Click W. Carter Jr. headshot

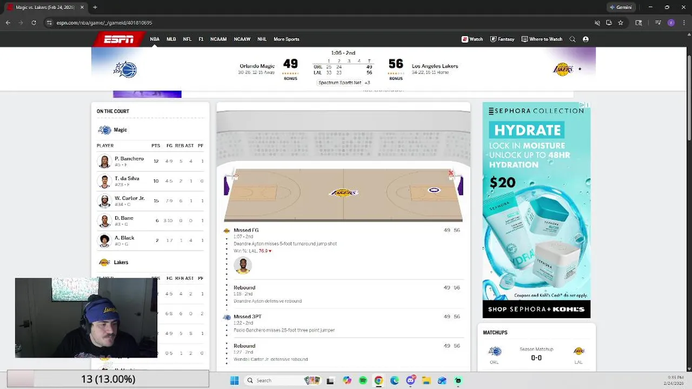click(104, 200)
